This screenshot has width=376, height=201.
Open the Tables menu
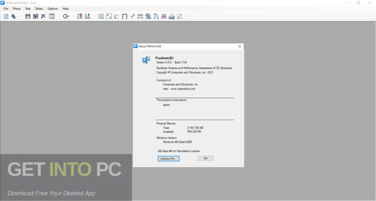point(39,9)
